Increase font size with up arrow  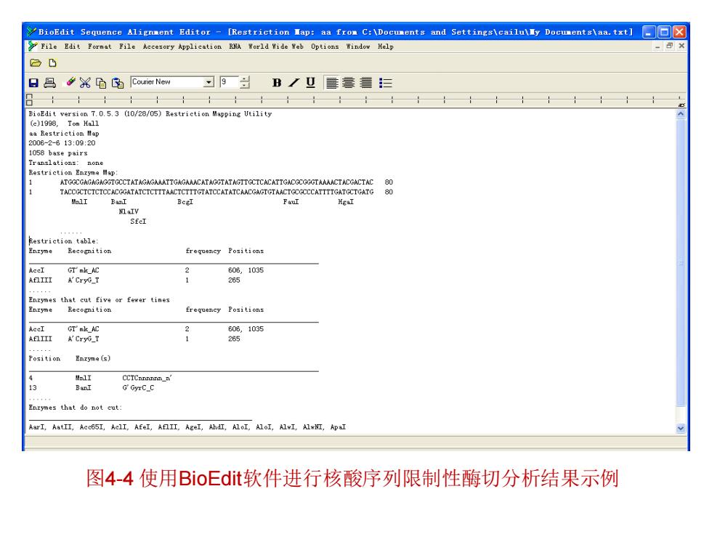pos(246,79)
